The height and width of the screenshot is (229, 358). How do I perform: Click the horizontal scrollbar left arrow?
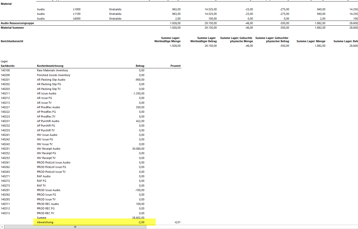(x=2, y=227)
